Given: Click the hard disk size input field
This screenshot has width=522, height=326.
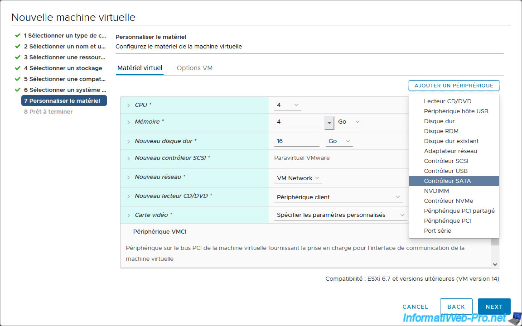Looking at the screenshot, I should click(x=297, y=141).
